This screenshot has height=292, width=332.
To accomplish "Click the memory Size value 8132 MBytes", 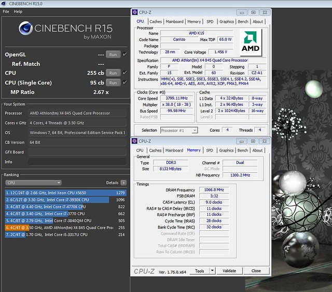I will [171, 169].
